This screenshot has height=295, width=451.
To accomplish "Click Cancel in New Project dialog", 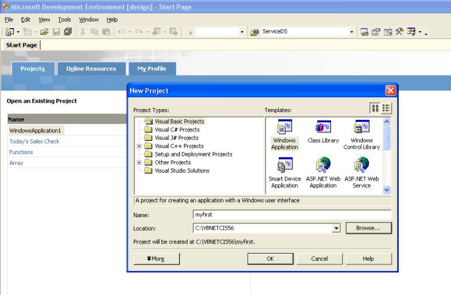I will 319,258.
